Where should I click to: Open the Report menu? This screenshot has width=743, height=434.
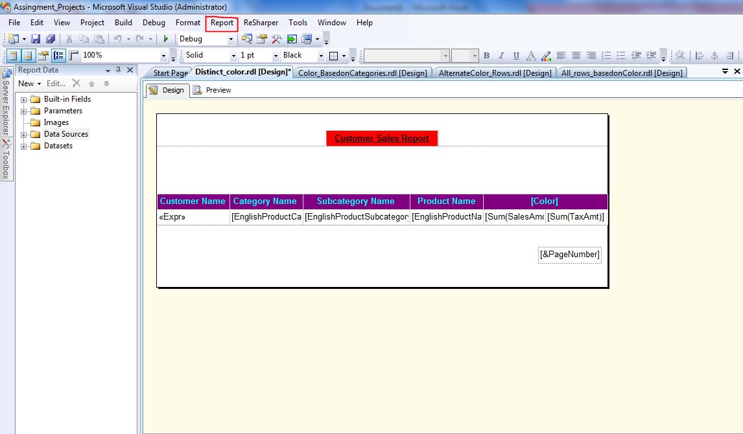click(x=222, y=23)
